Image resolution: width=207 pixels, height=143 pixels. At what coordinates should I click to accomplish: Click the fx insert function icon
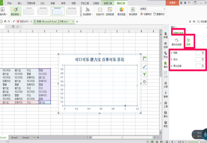18,27
